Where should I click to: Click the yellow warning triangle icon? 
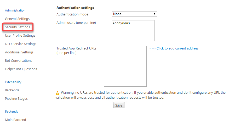coord(58,93)
